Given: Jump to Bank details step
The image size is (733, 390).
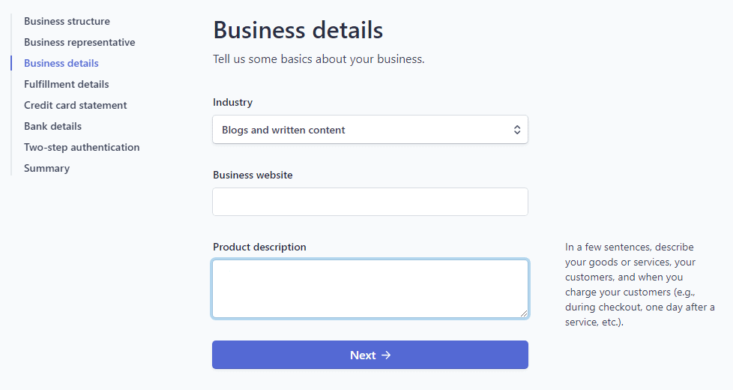Looking at the screenshot, I should pyautogui.click(x=52, y=126).
